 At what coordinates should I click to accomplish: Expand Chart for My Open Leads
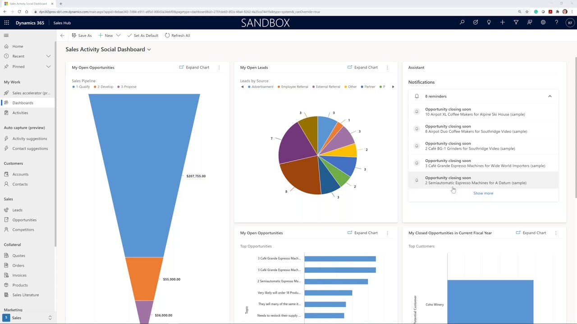click(362, 67)
